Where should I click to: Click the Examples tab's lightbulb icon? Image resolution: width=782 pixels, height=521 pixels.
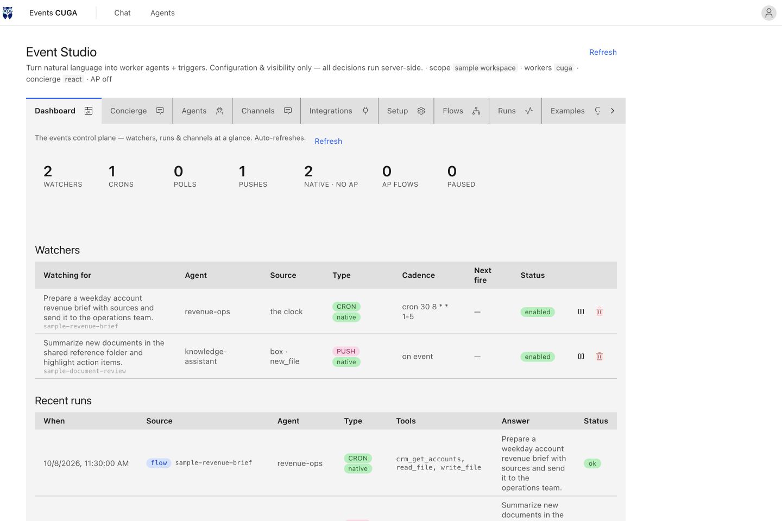pyautogui.click(x=597, y=111)
